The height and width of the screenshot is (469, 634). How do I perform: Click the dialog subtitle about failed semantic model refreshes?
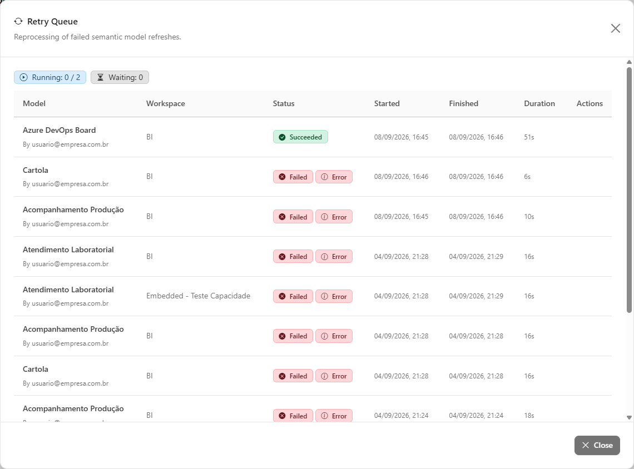97,37
